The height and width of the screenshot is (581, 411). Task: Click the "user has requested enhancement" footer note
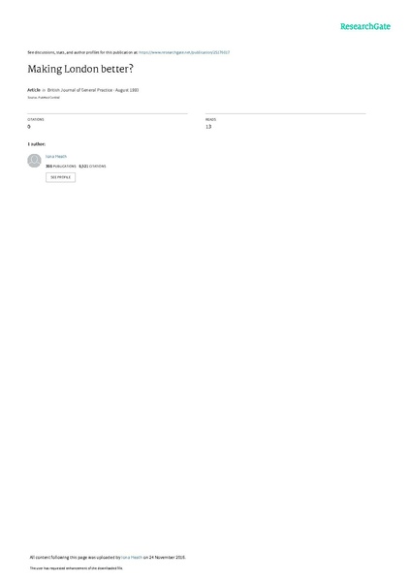click(x=76, y=568)
